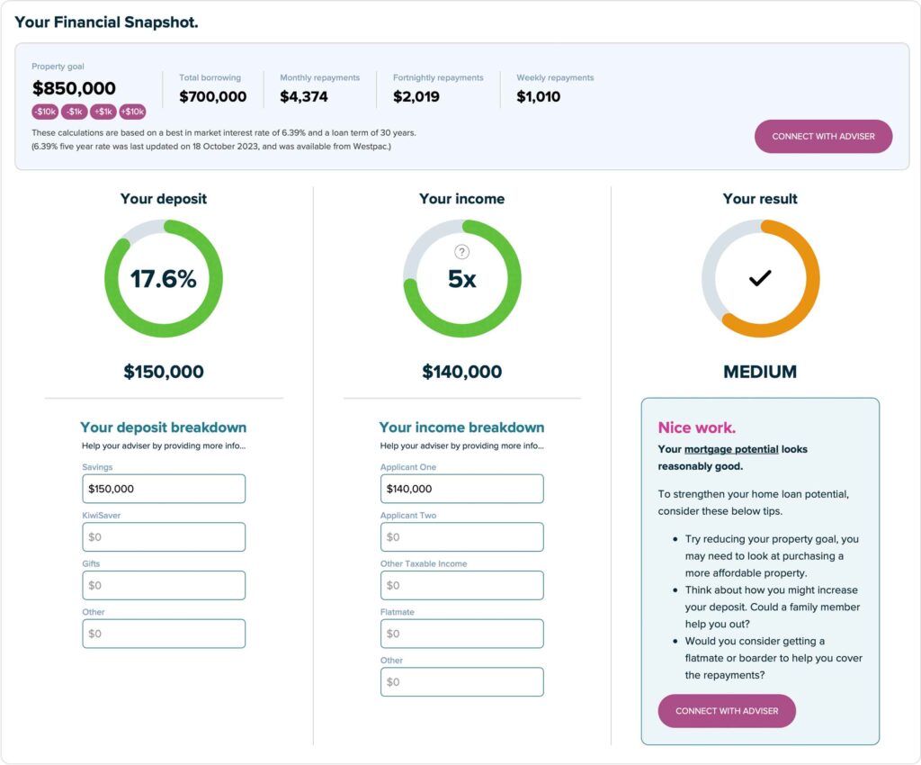Select the Gifts input field
This screenshot has width=921, height=765.
click(x=164, y=585)
